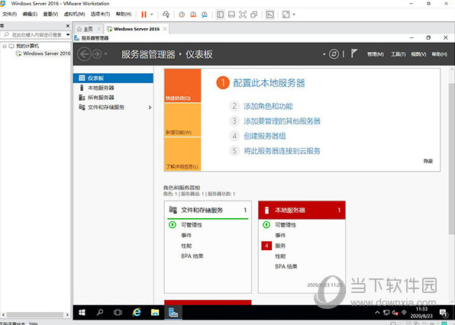Click the taskbar search magnifier icon

point(100,313)
